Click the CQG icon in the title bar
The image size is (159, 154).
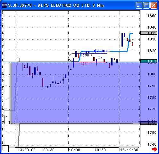click(4, 5)
